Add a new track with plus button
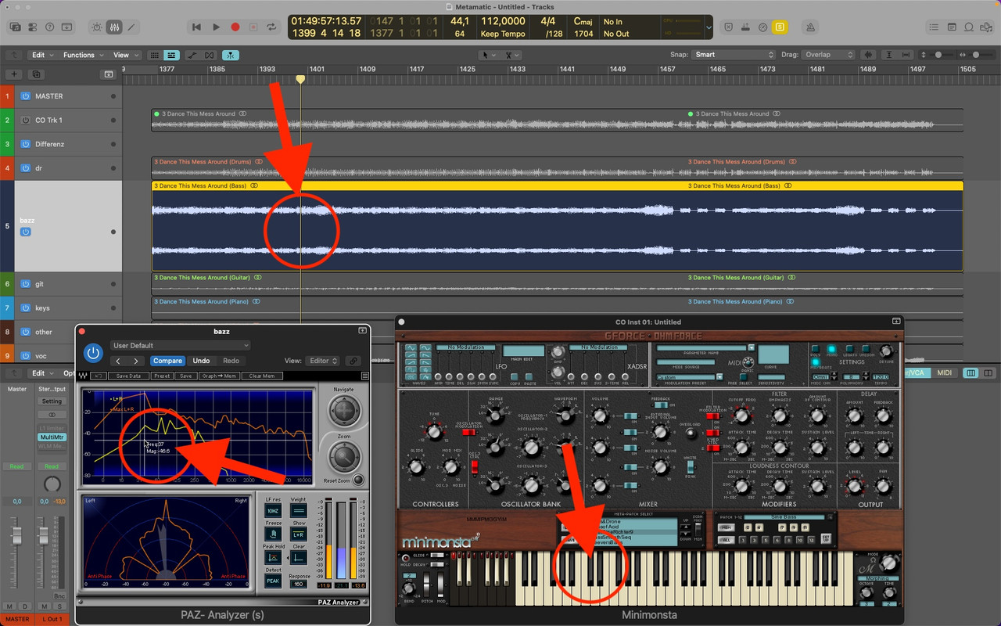This screenshot has height=626, width=1001. point(13,74)
